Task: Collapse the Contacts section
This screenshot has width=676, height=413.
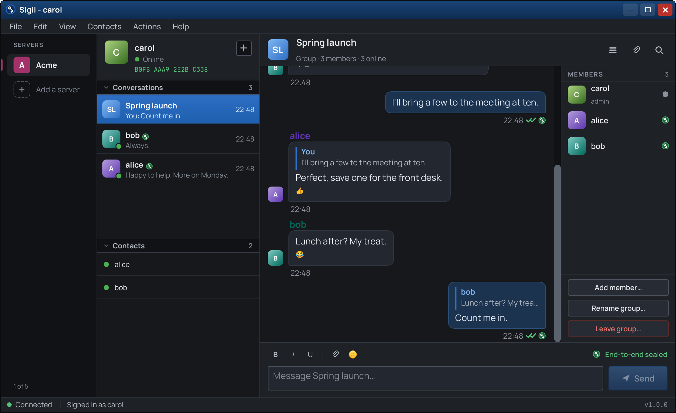Action: [x=106, y=246]
